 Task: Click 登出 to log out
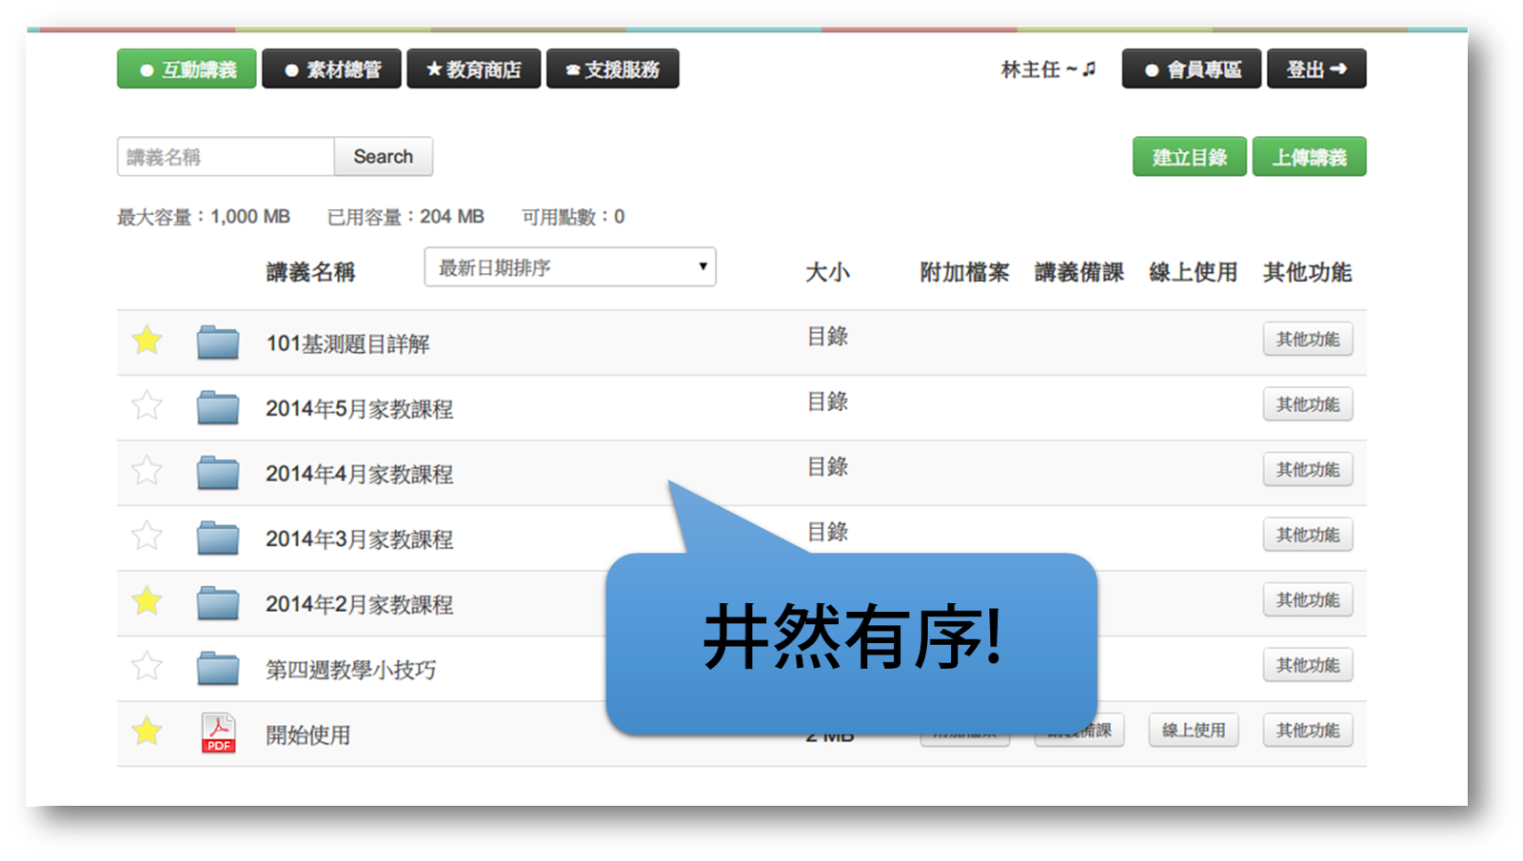(x=1316, y=68)
